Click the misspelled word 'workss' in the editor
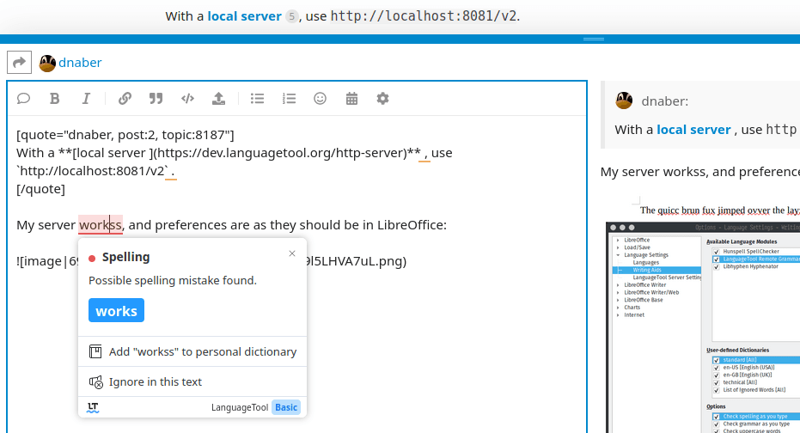 coord(100,225)
